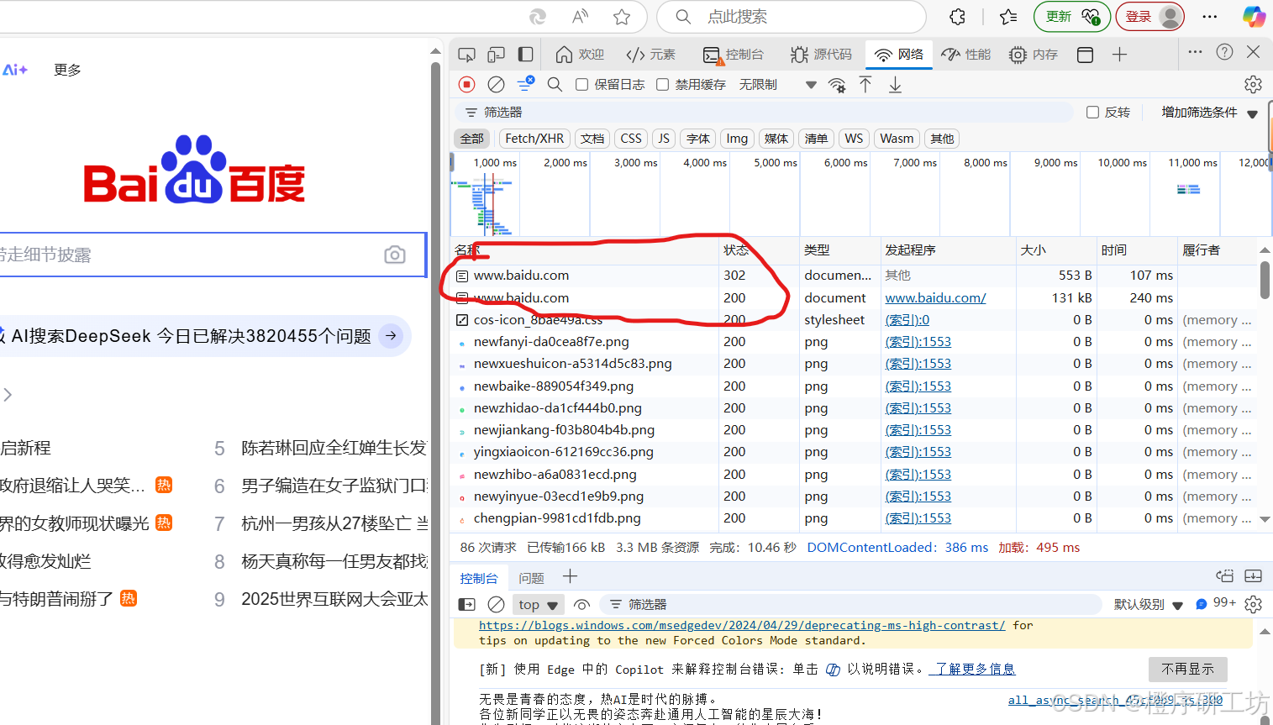Open DevTools help question icon
This screenshot has height=725, width=1273.
[x=1225, y=52]
